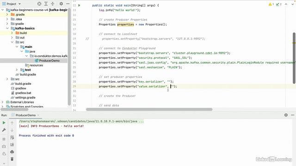The image size is (296, 166).
Task: Open Run panel settings gear
Action: 286,115
